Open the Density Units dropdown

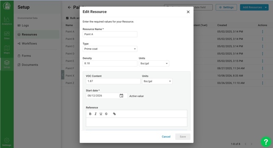tap(154, 63)
